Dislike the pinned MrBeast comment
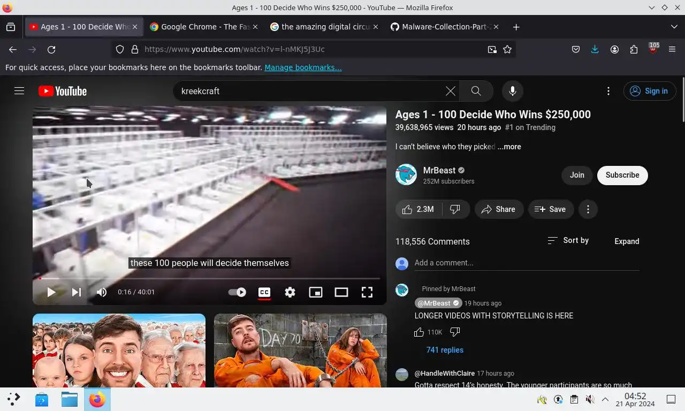 (455, 332)
